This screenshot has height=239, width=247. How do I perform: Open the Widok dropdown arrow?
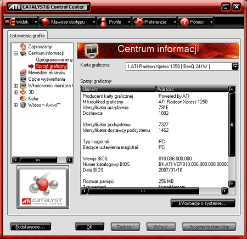click(x=36, y=22)
